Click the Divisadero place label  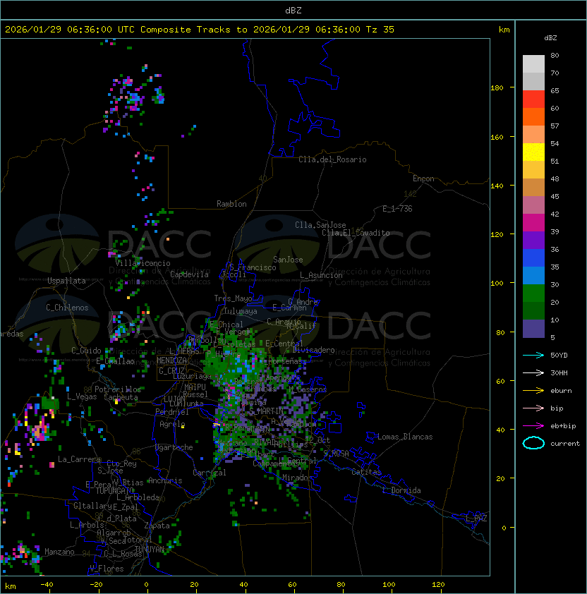click(x=313, y=350)
